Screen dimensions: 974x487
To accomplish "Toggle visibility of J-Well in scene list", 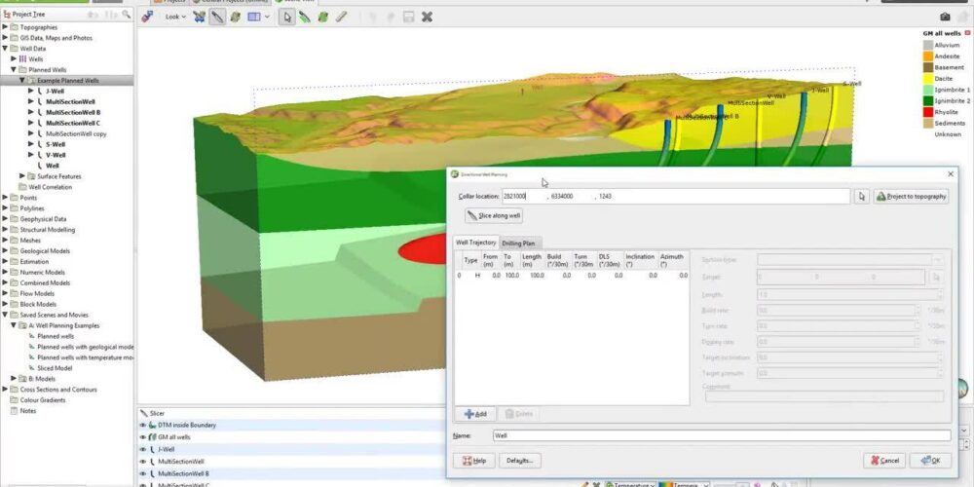I will click(143, 449).
